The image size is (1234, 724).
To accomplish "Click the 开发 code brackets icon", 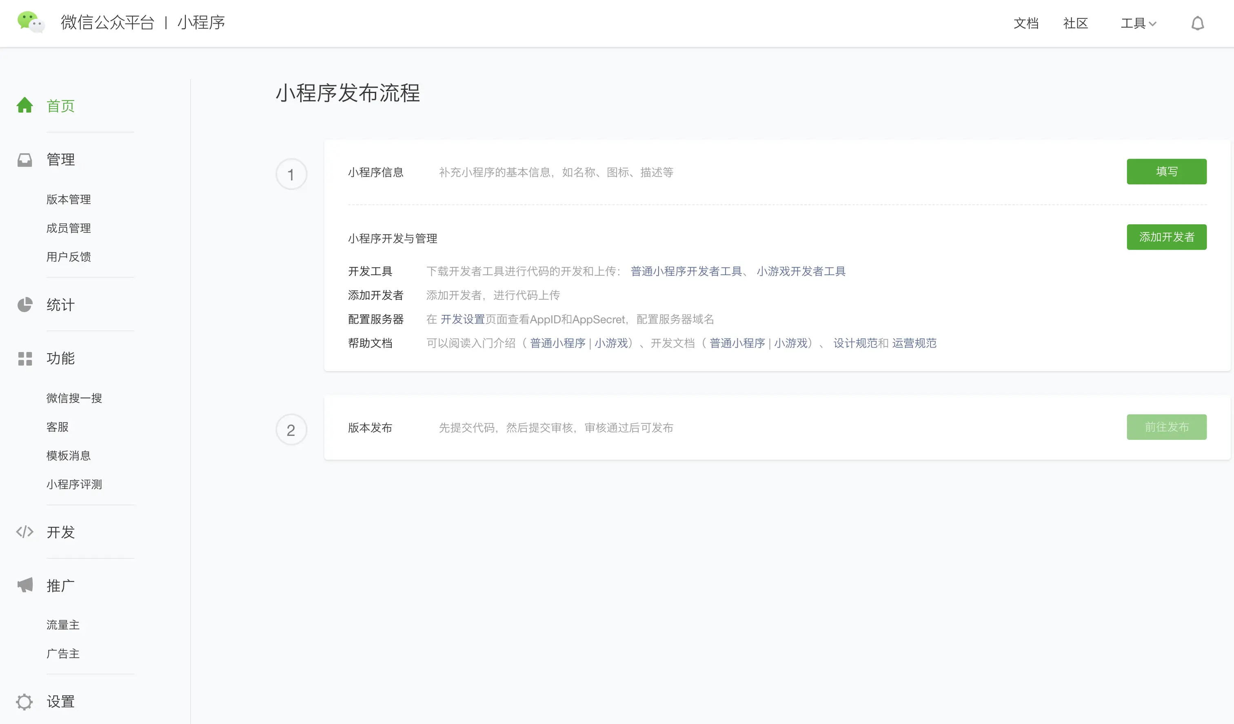I will (x=25, y=531).
